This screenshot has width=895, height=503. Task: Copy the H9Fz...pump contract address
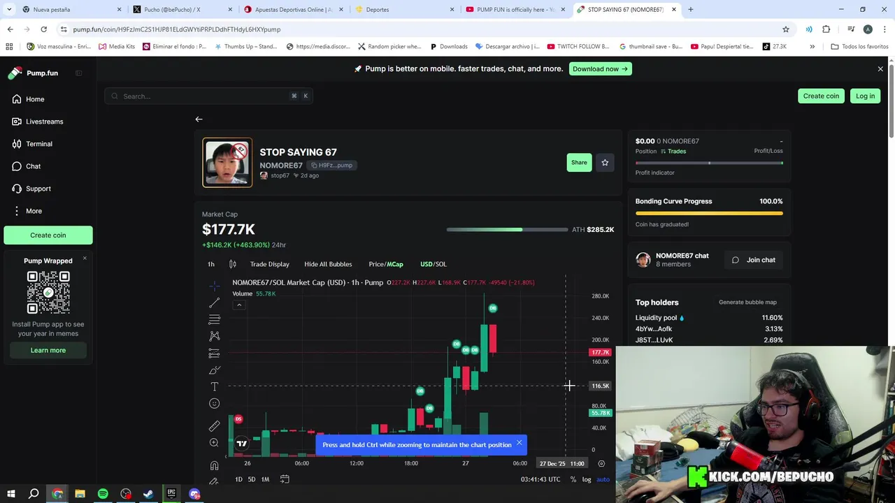point(332,165)
